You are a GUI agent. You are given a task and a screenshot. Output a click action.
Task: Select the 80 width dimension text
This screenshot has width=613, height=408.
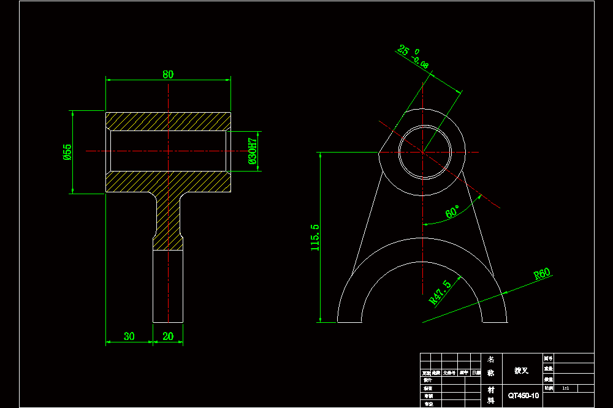[x=168, y=74]
